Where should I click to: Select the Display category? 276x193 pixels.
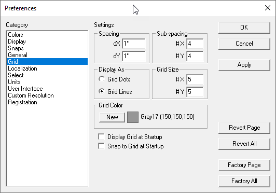click(47, 42)
